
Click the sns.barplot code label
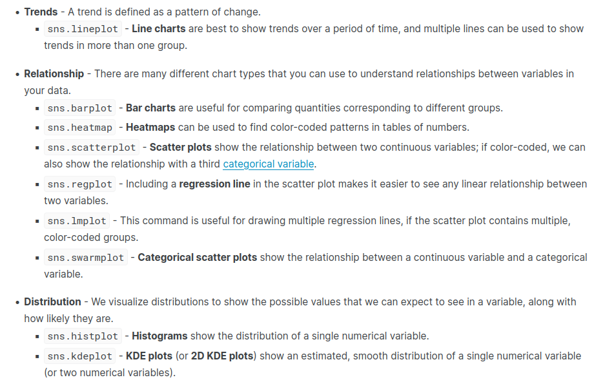coord(79,108)
